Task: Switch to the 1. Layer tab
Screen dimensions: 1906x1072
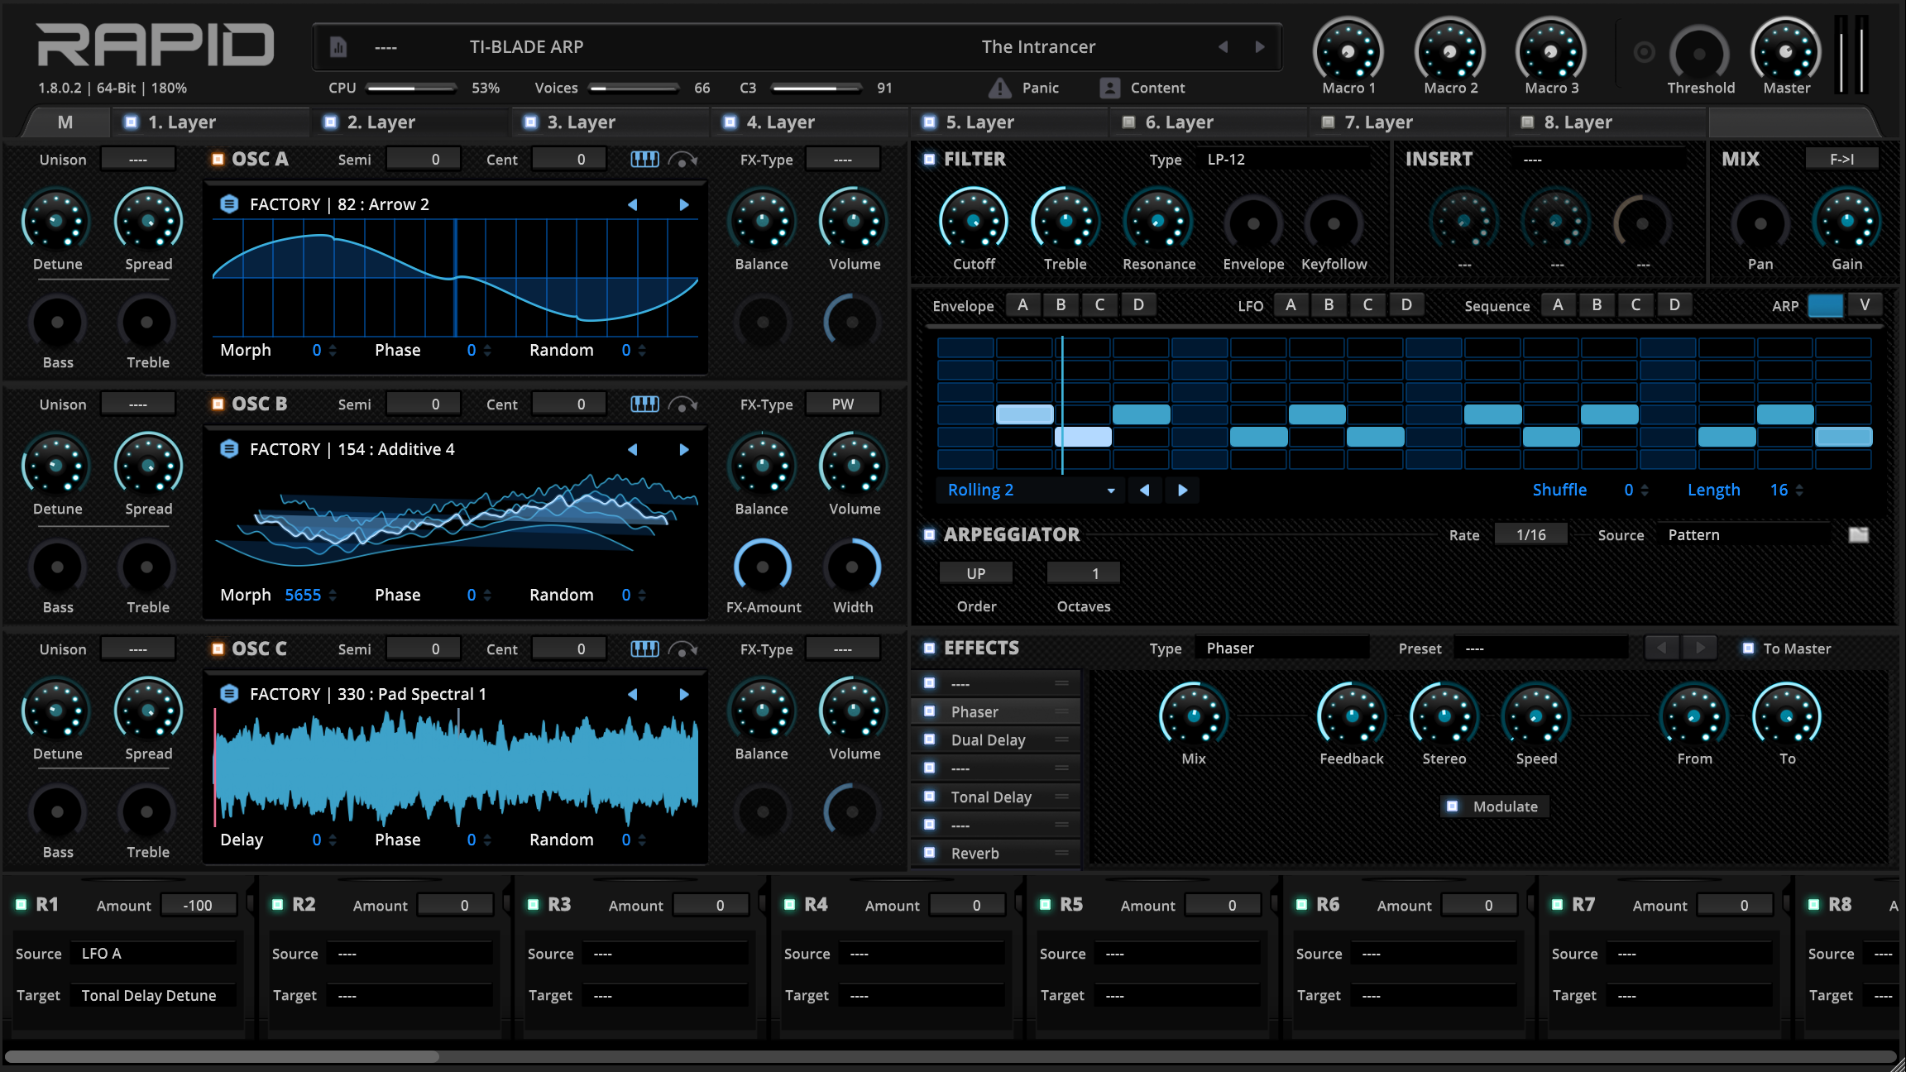Action: click(209, 122)
